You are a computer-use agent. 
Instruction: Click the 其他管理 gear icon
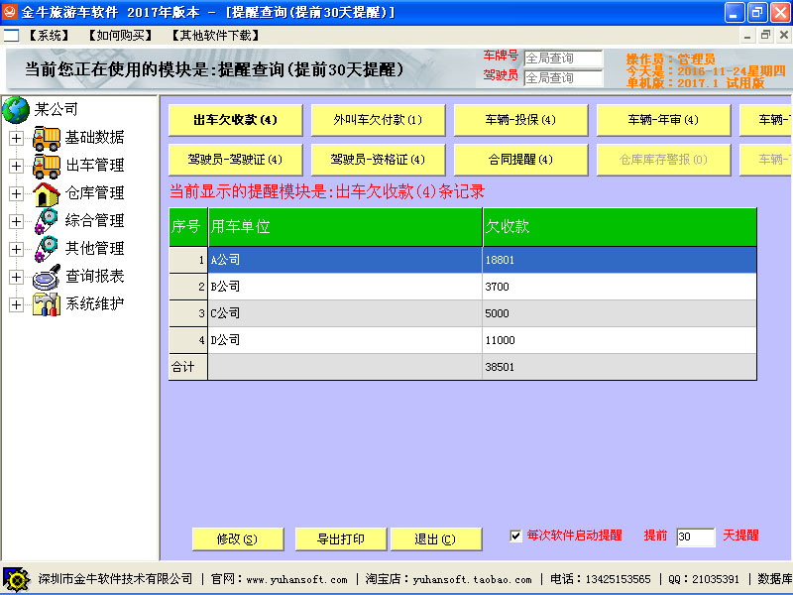[47, 249]
